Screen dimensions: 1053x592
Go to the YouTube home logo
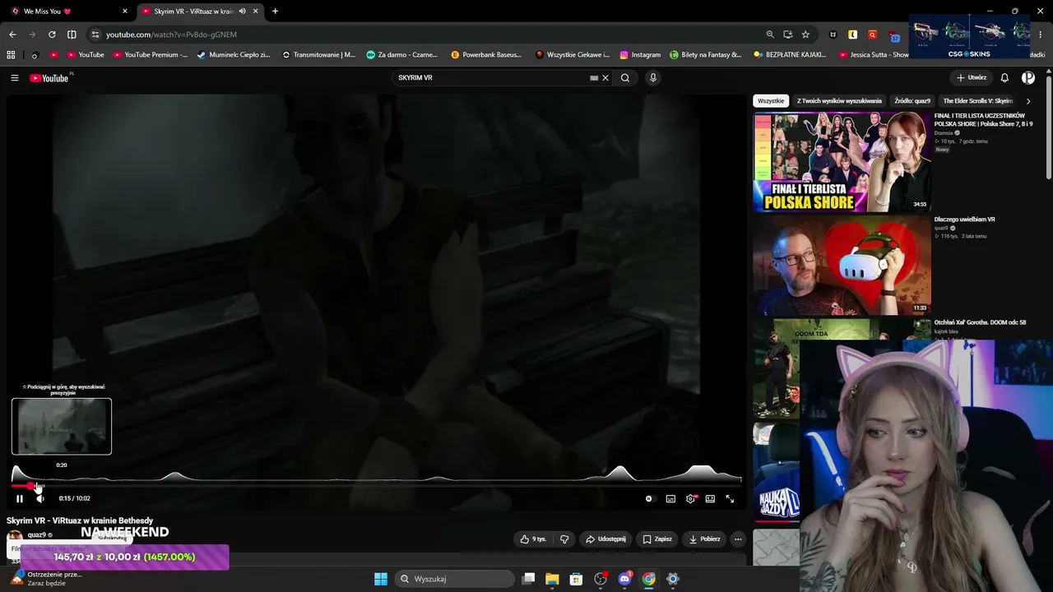pyautogui.click(x=49, y=78)
